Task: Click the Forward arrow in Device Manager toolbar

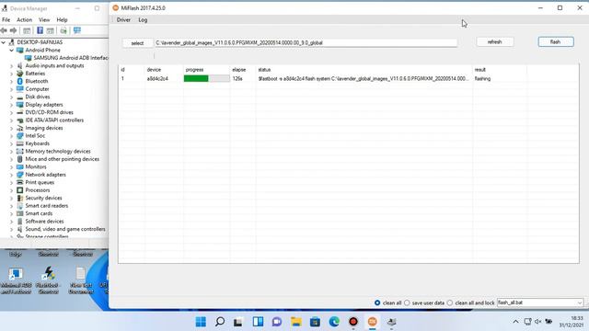Action: click(13, 30)
